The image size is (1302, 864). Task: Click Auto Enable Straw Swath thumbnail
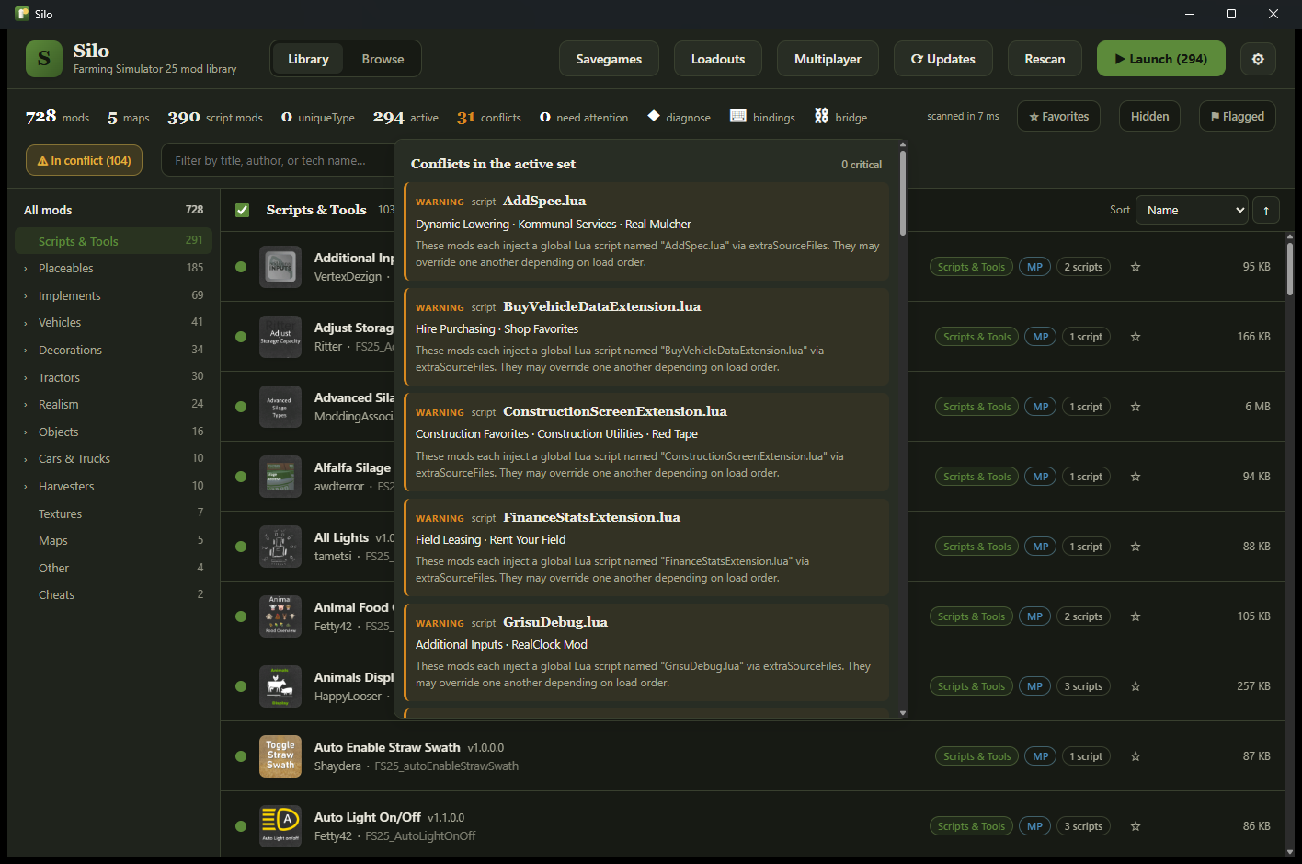click(280, 756)
